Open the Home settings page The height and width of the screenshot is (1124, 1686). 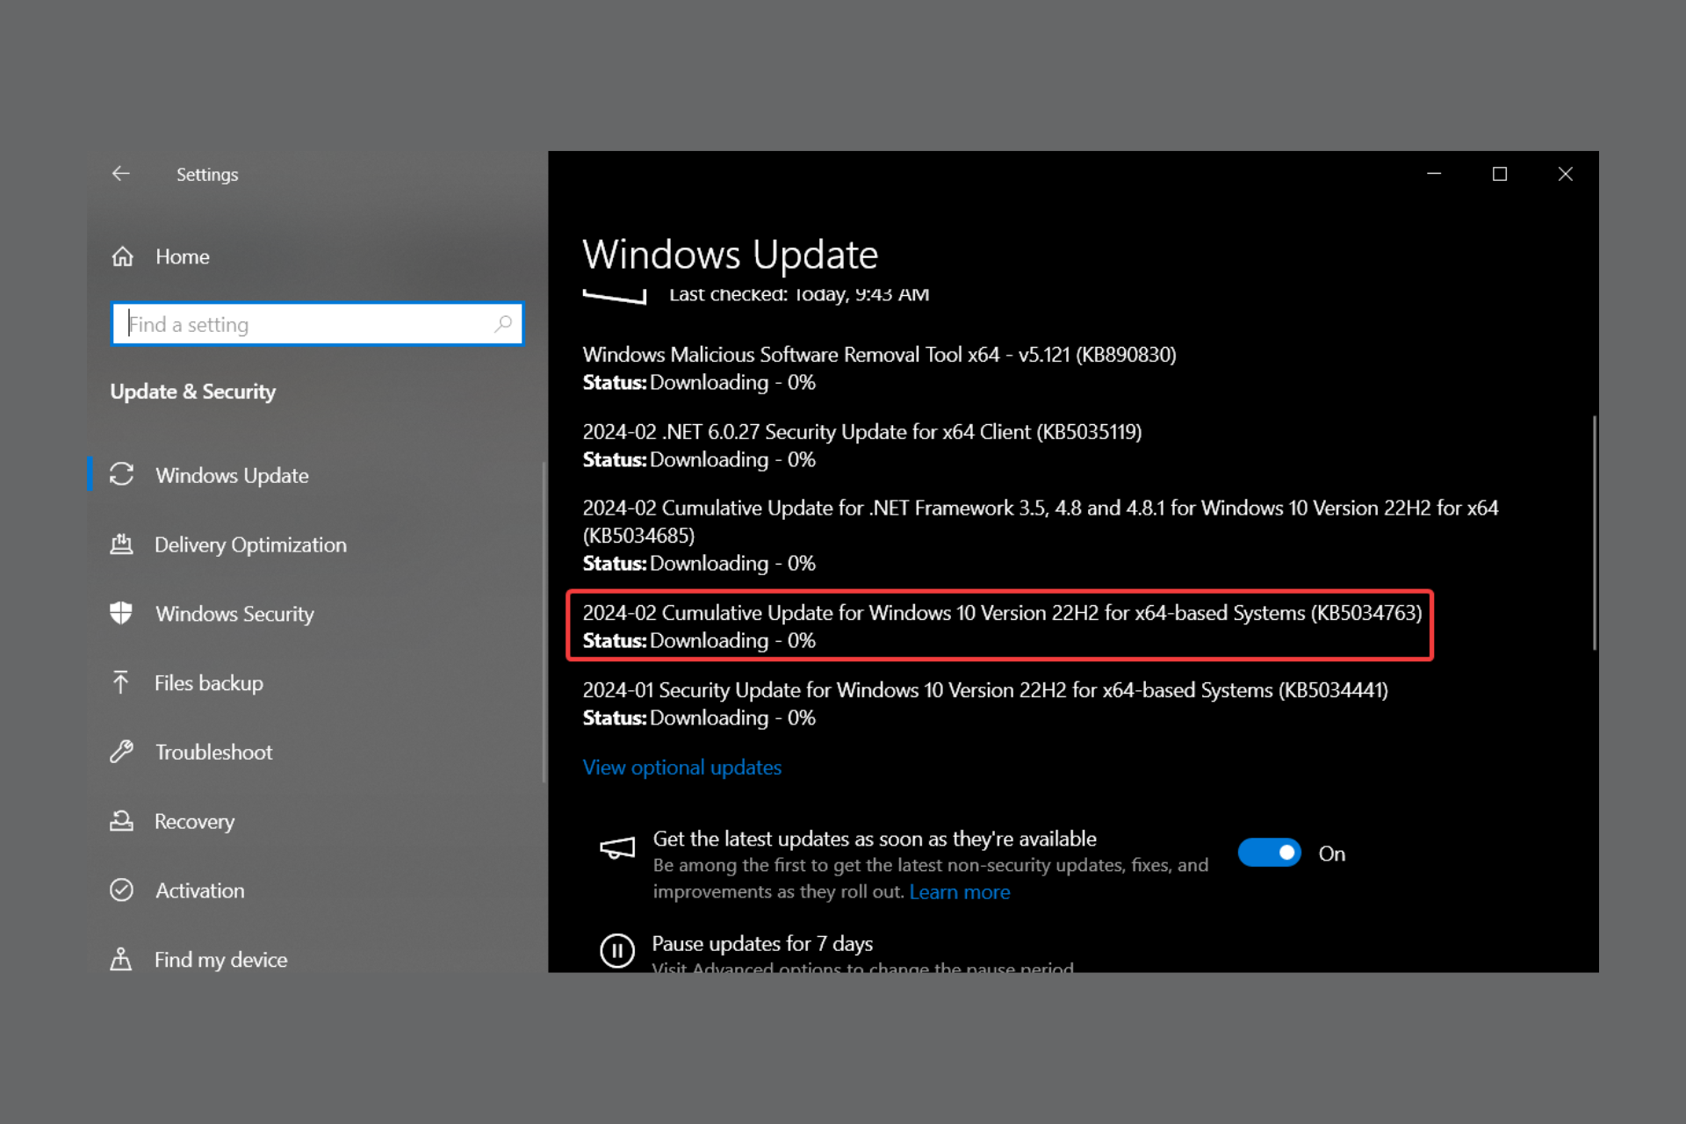coord(183,256)
